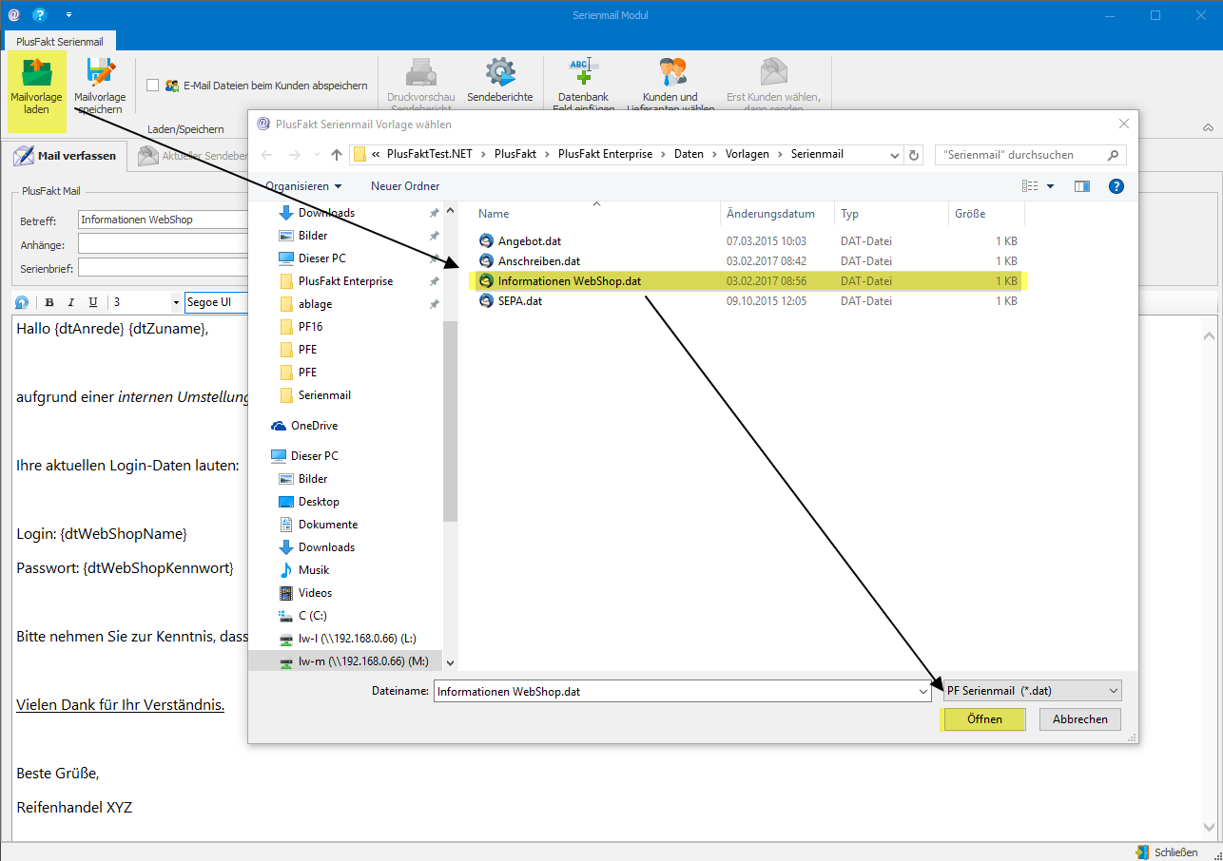This screenshot has height=861, width=1223.
Task: Click the Öffnen button
Action: click(x=984, y=719)
